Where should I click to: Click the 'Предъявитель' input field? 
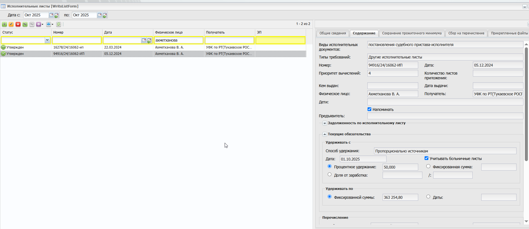point(445,116)
